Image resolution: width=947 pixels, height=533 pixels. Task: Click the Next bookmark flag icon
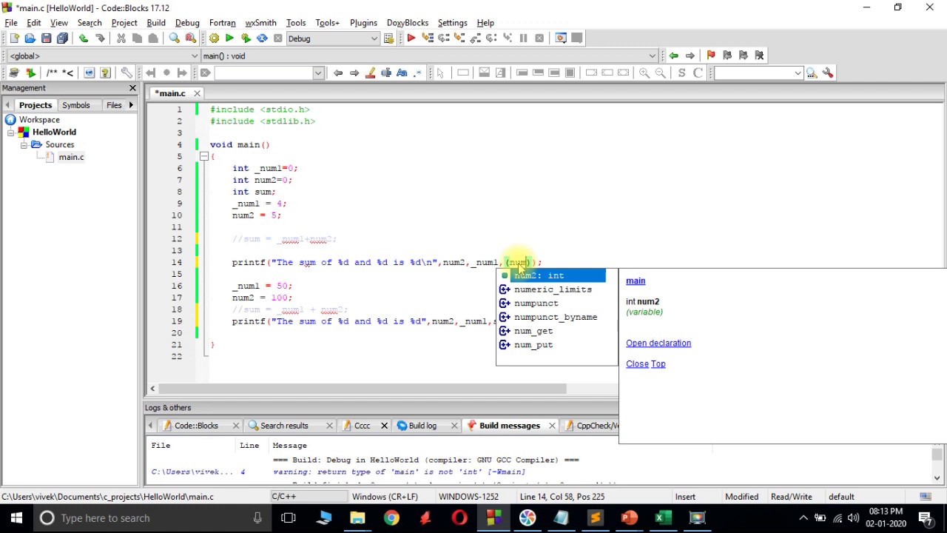[x=744, y=56]
